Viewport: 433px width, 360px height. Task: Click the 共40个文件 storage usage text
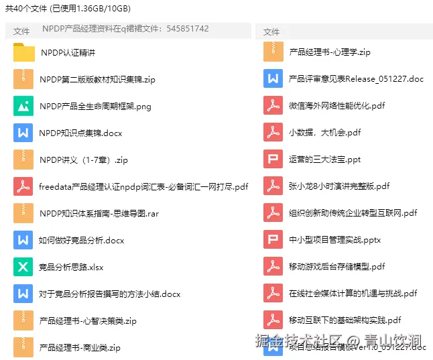click(x=68, y=9)
